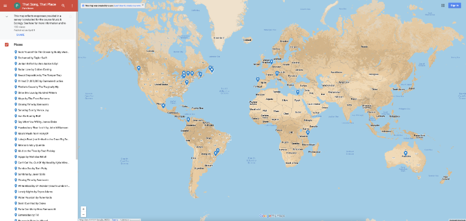The height and width of the screenshot is (221, 466).
Task: Click the pin in the eastern Mediterranean
Action: tap(297, 92)
